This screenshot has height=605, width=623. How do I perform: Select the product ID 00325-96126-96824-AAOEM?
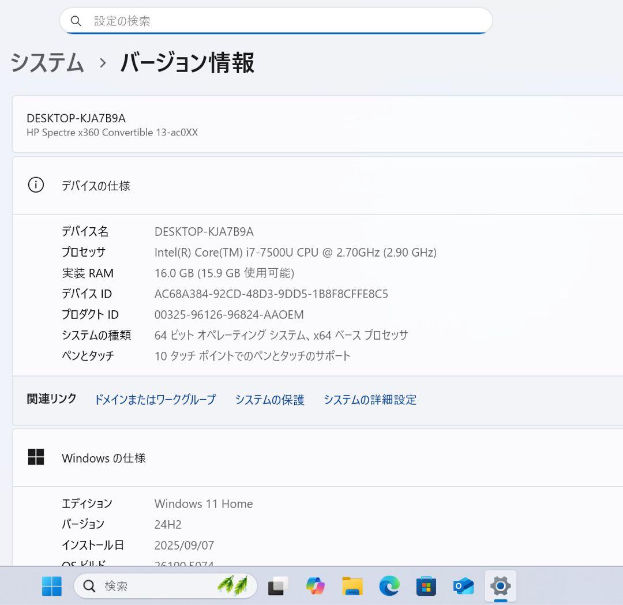[x=229, y=314]
